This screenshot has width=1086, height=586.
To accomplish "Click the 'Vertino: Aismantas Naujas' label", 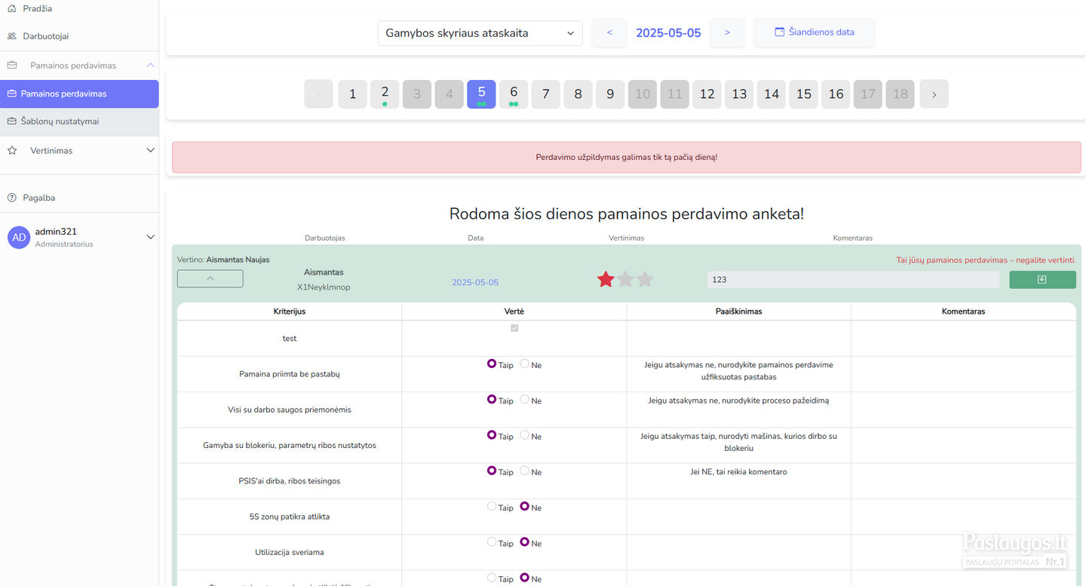I will tap(223, 260).
